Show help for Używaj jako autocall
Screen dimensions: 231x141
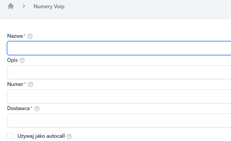[69, 137]
